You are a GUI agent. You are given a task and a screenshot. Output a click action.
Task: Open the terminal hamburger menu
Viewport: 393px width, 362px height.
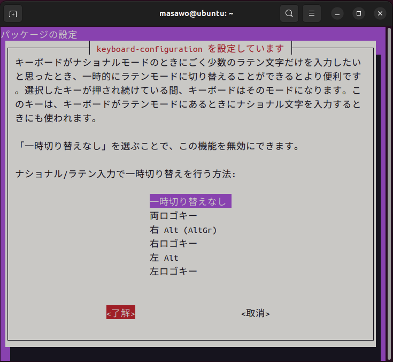coord(312,13)
